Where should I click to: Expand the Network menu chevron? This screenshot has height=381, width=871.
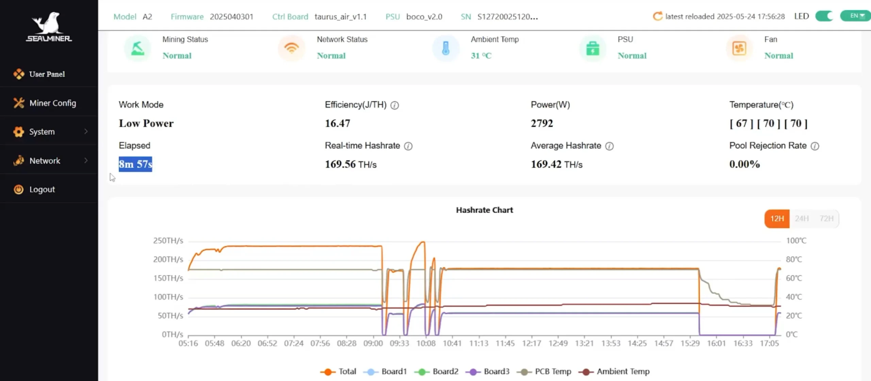click(x=86, y=161)
